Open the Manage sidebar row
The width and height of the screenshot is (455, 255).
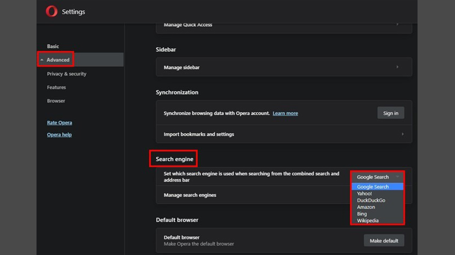284,67
